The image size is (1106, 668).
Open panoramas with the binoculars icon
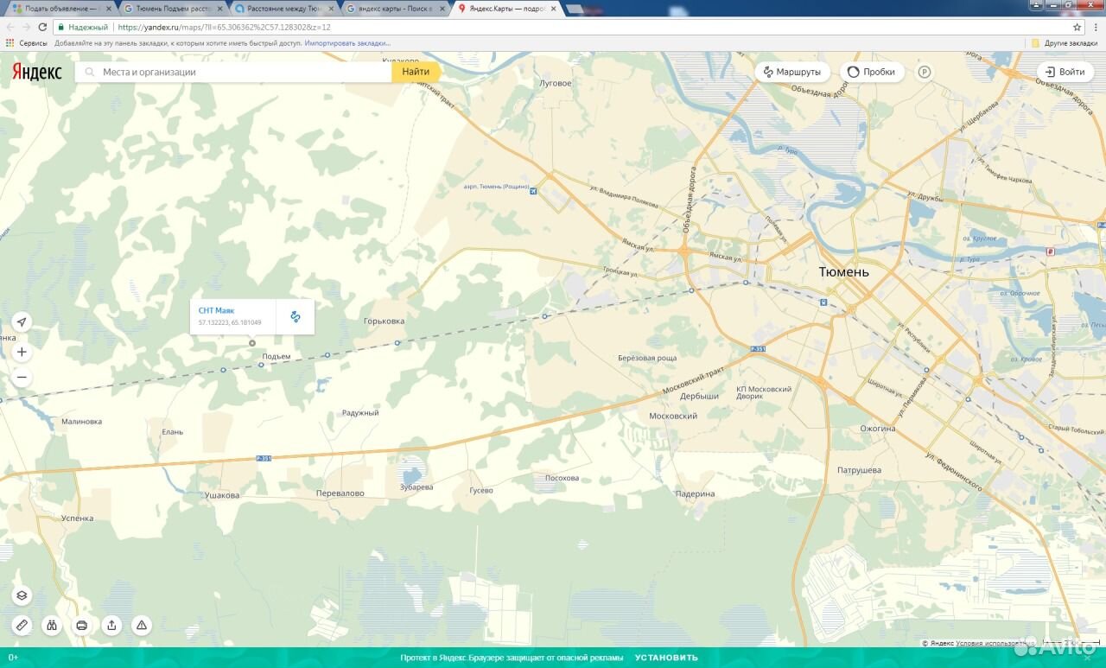pos(52,625)
